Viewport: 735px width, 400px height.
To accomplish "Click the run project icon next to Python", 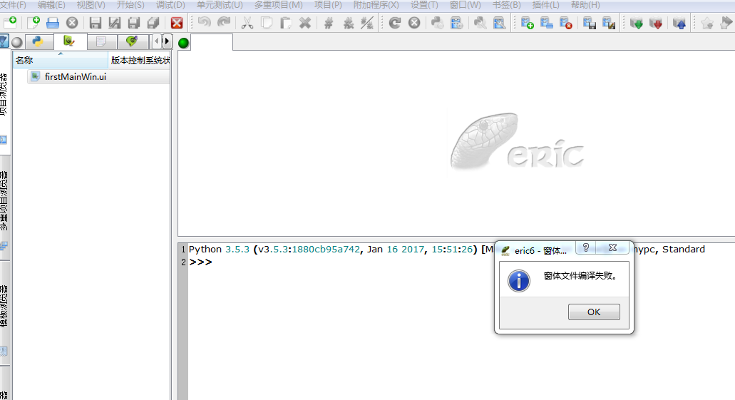I will pyautogui.click(x=456, y=23).
